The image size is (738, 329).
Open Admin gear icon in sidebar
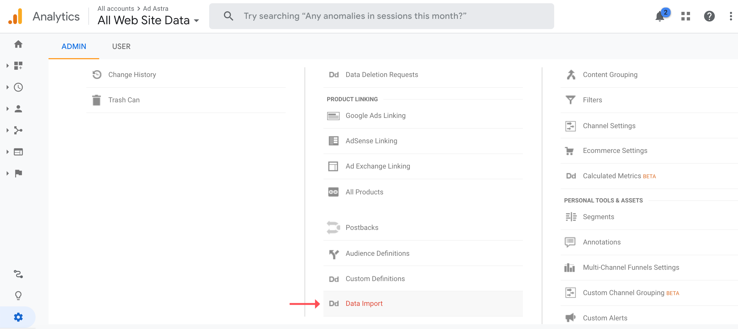pyautogui.click(x=18, y=317)
